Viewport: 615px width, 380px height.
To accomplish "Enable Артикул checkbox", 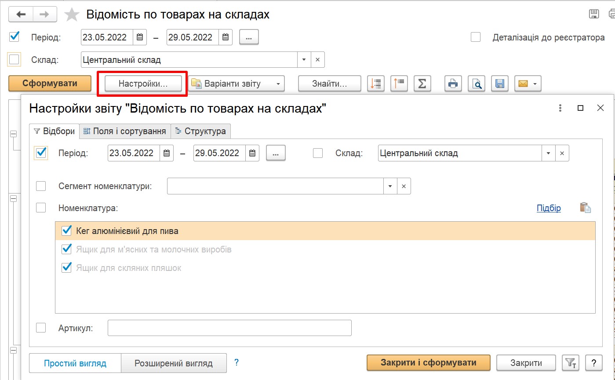I will [41, 328].
